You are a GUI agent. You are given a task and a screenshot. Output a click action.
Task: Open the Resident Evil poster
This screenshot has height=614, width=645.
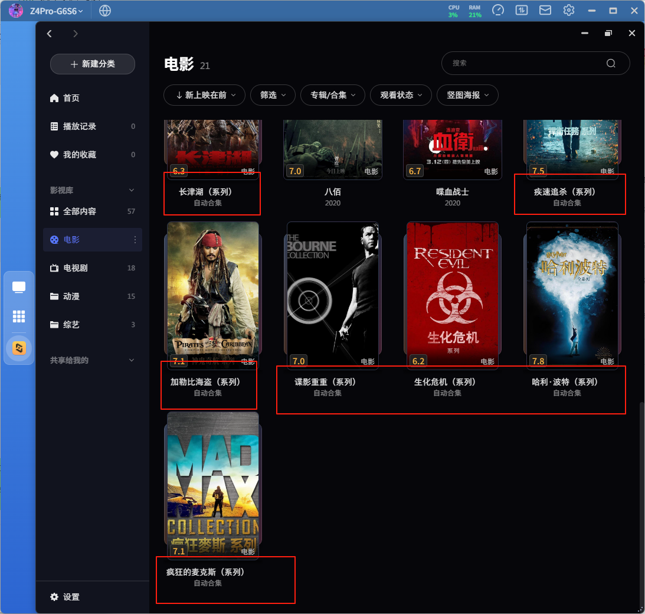tap(453, 294)
